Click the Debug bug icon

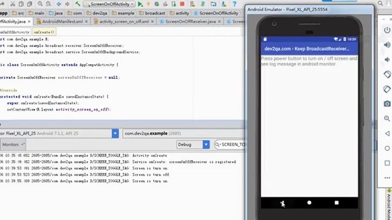[x=157, y=4]
